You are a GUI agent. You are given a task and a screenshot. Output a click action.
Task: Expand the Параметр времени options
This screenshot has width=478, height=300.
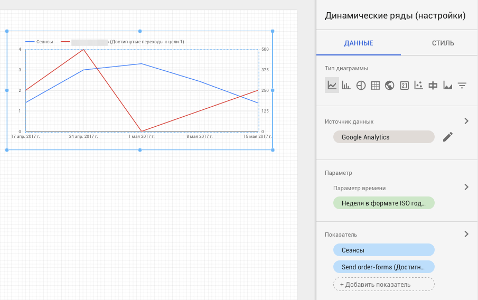pos(466,187)
